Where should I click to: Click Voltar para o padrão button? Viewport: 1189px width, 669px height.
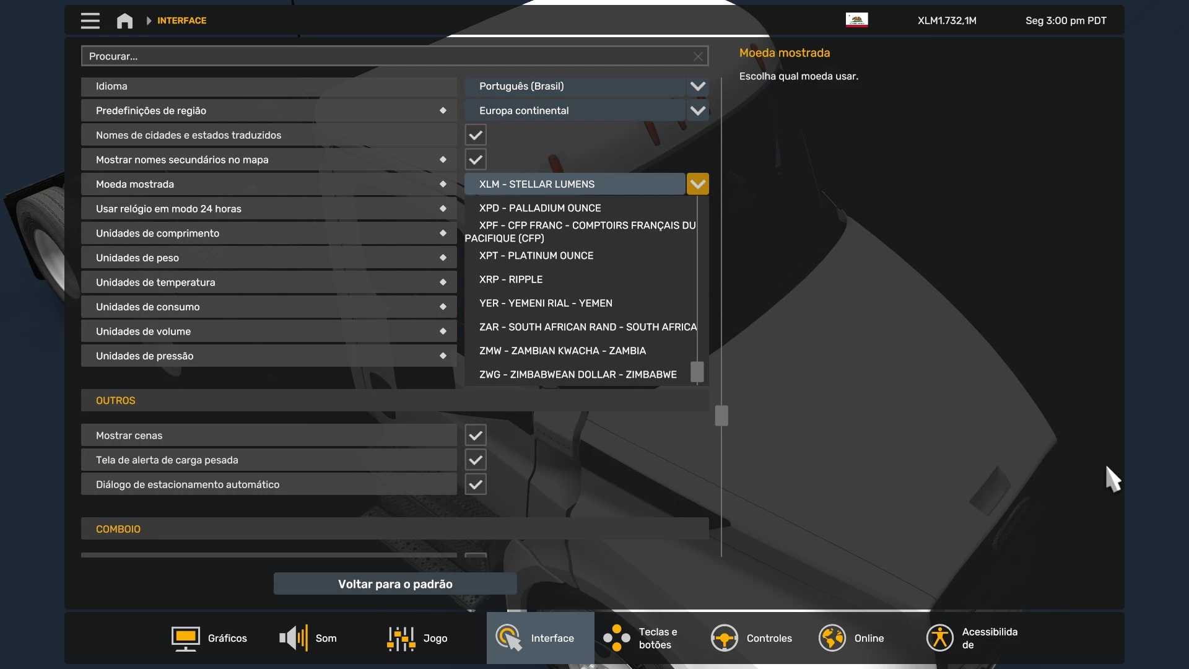pyautogui.click(x=395, y=584)
